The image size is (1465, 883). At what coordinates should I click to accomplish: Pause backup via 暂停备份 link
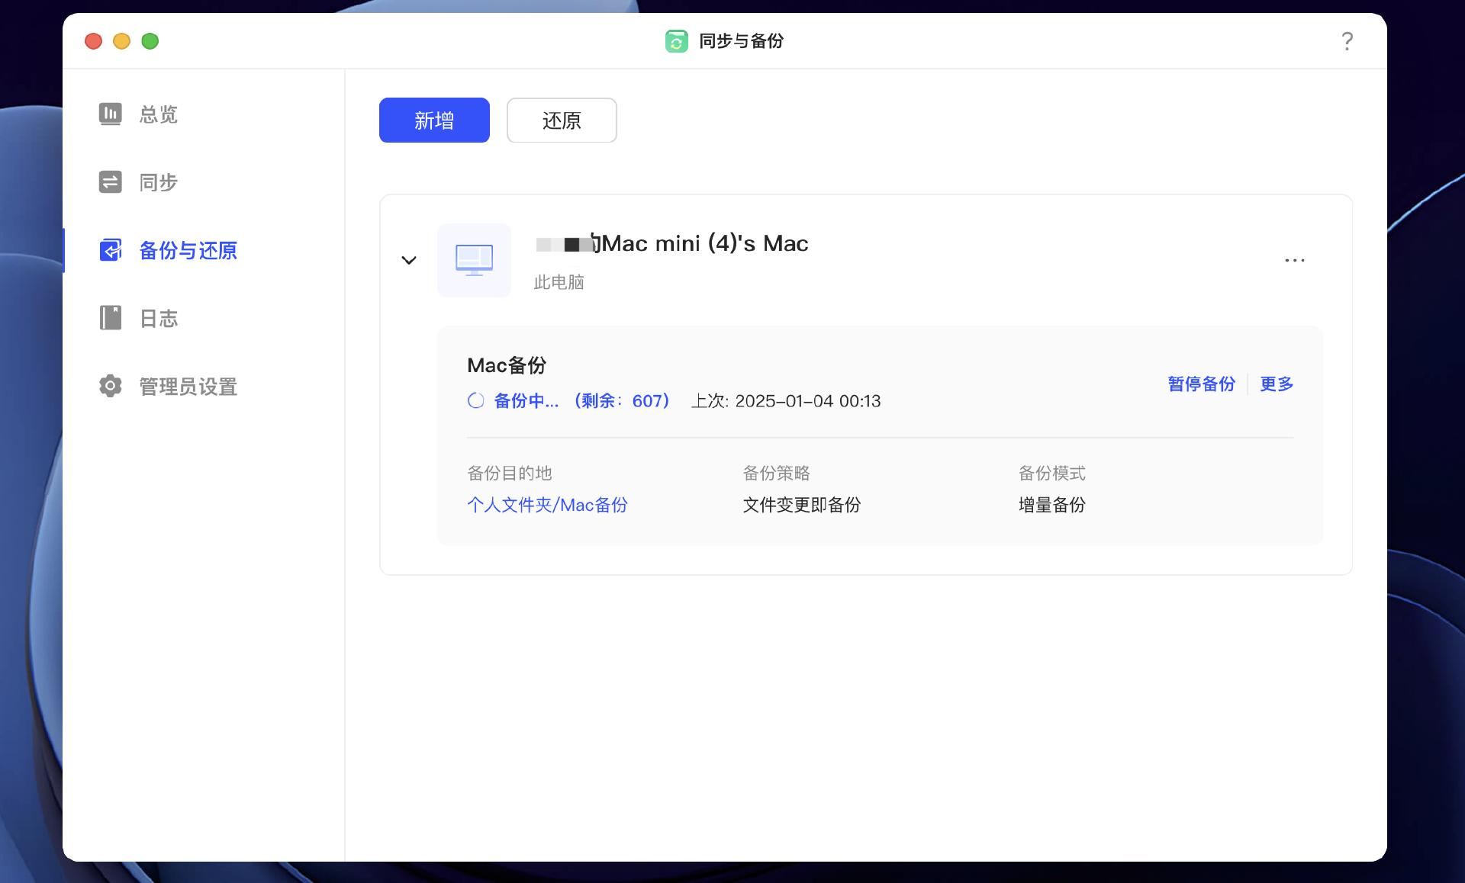pyautogui.click(x=1201, y=384)
